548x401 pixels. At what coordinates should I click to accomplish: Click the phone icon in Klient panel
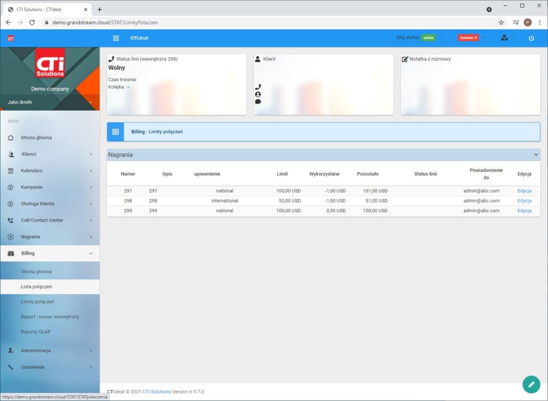pos(258,87)
